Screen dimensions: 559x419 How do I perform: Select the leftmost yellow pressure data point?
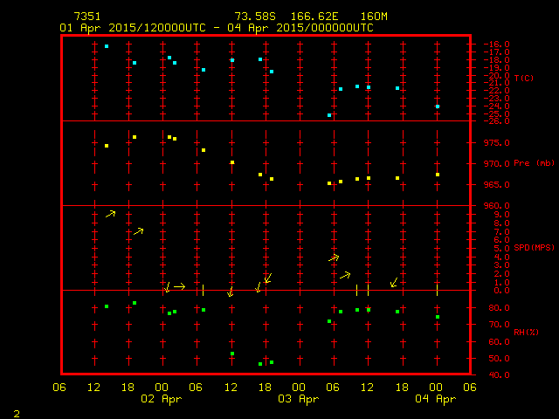(x=107, y=146)
